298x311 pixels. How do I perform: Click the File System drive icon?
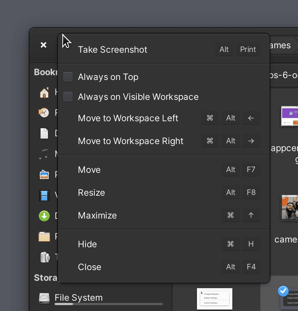[x=44, y=298]
